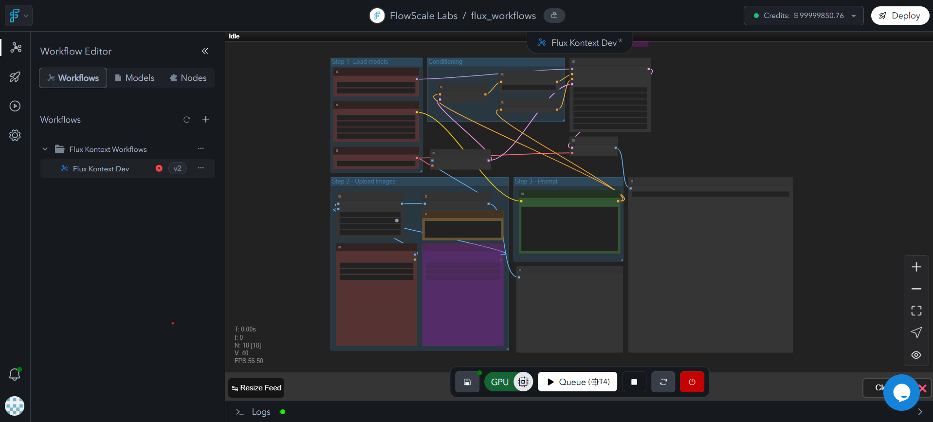Stop the running execution

pos(634,382)
